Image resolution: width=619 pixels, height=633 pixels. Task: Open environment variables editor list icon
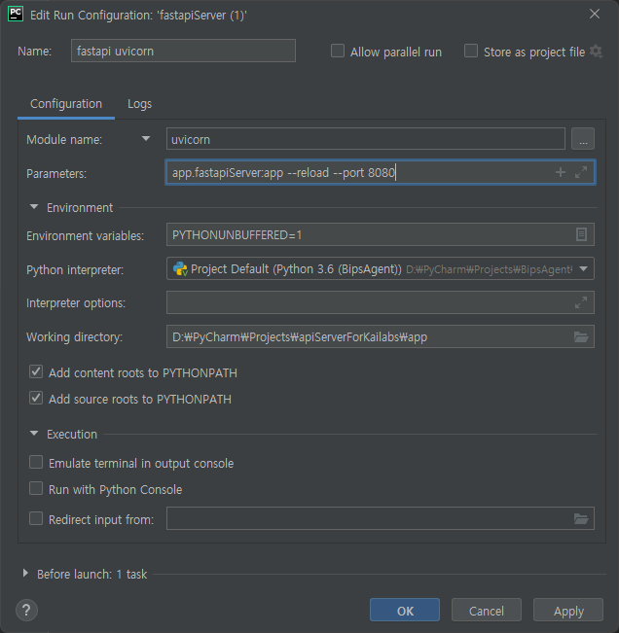[581, 234]
